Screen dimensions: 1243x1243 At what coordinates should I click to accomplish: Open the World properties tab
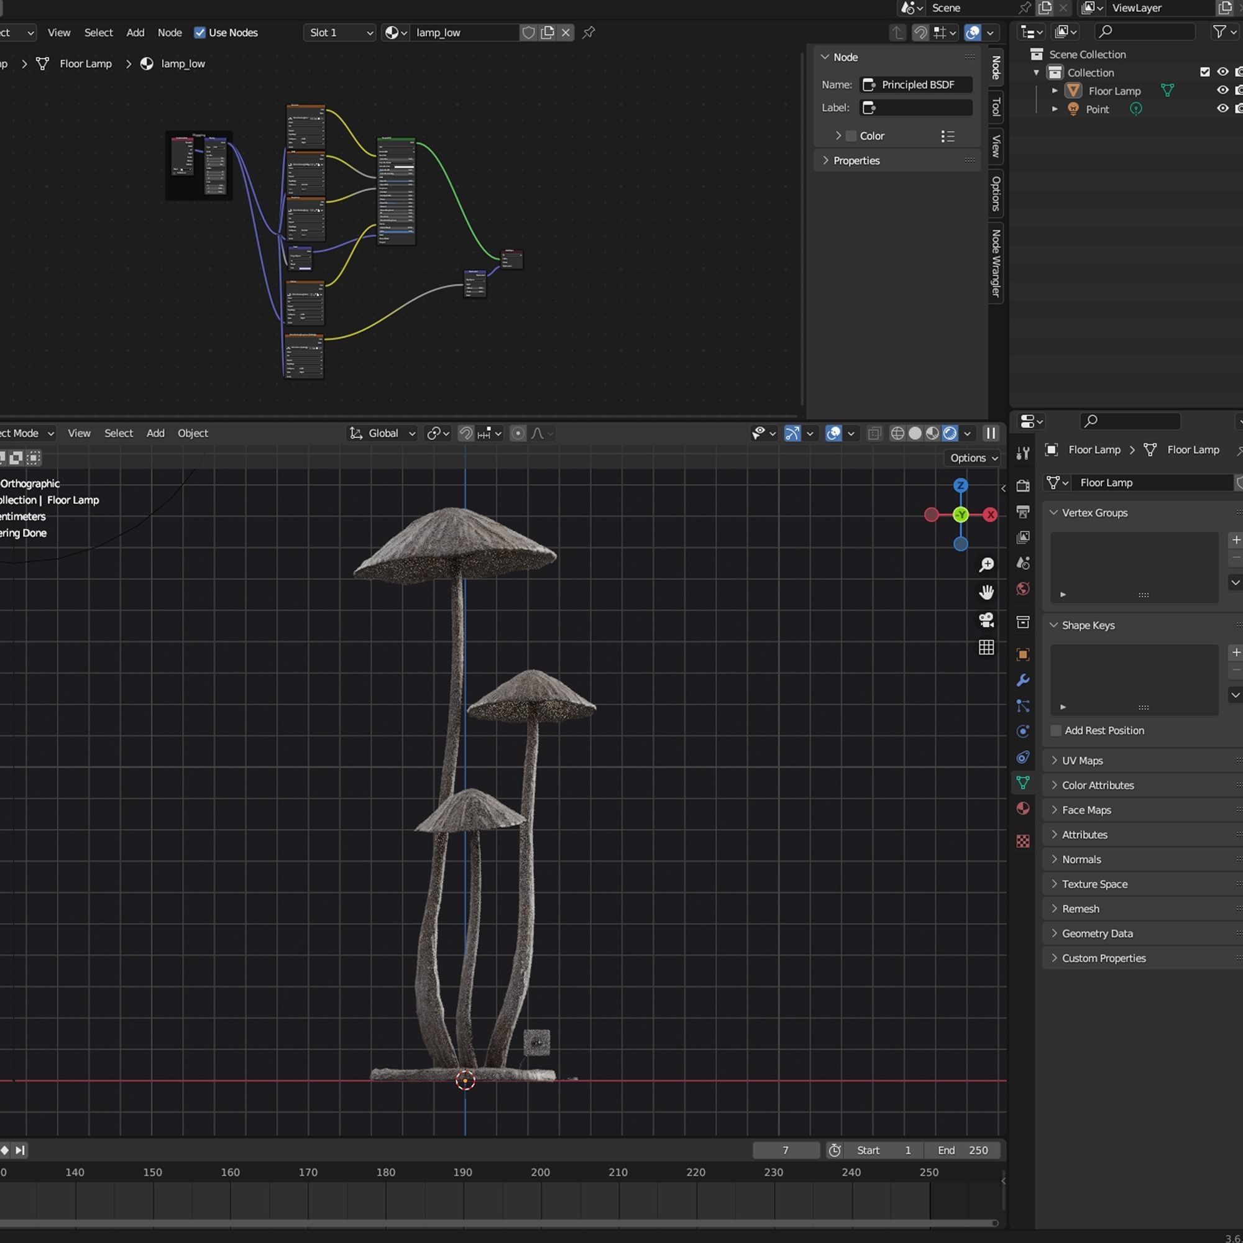point(1023,589)
